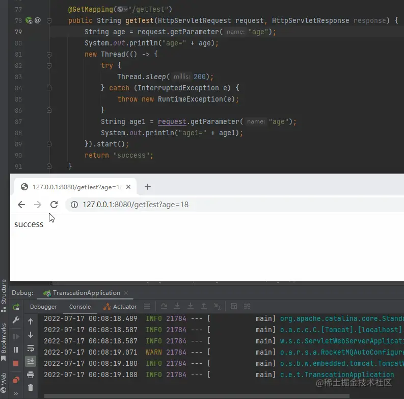Viewport: 404px width, 399px height.
Task: Click the "/getTest" mapping link in code
Action: (148, 10)
